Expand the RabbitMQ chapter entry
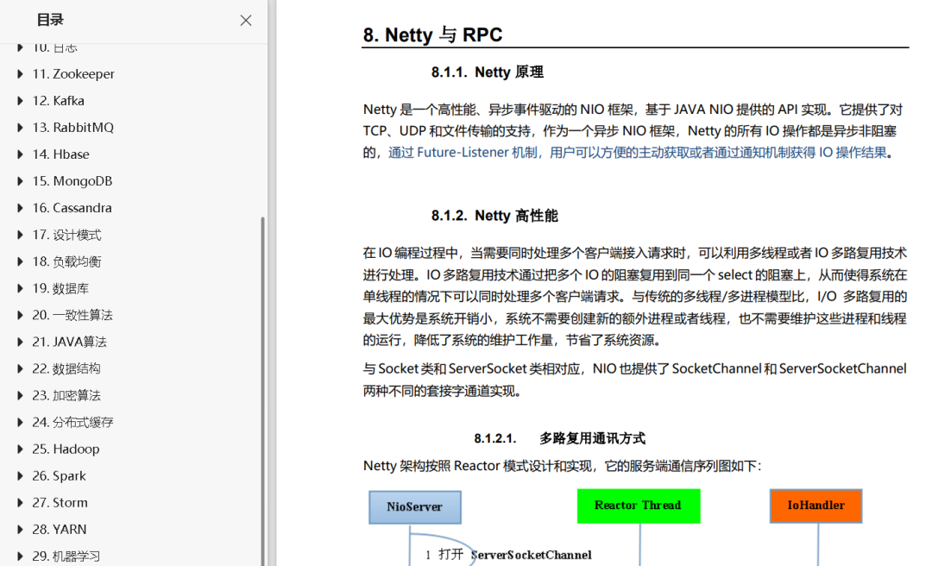This screenshot has width=932, height=566. pos(19,127)
